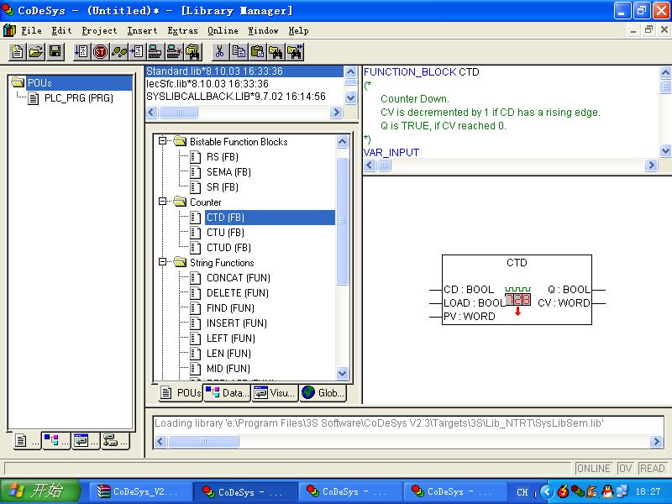Image resolution: width=672 pixels, height=504 pixels.
Task: Select CTUD (FB) counter block
Action: pos(228,247)
